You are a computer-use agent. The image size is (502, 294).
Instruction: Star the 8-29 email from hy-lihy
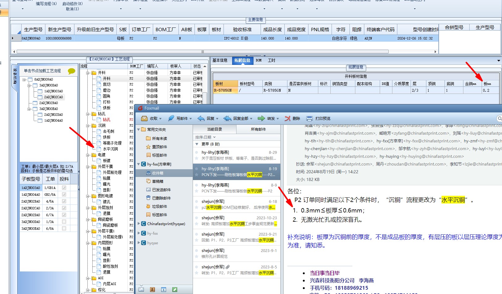pos(196,158)
